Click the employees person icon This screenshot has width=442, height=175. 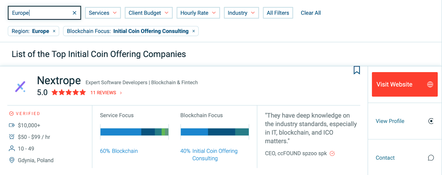(x=12, y=149)
